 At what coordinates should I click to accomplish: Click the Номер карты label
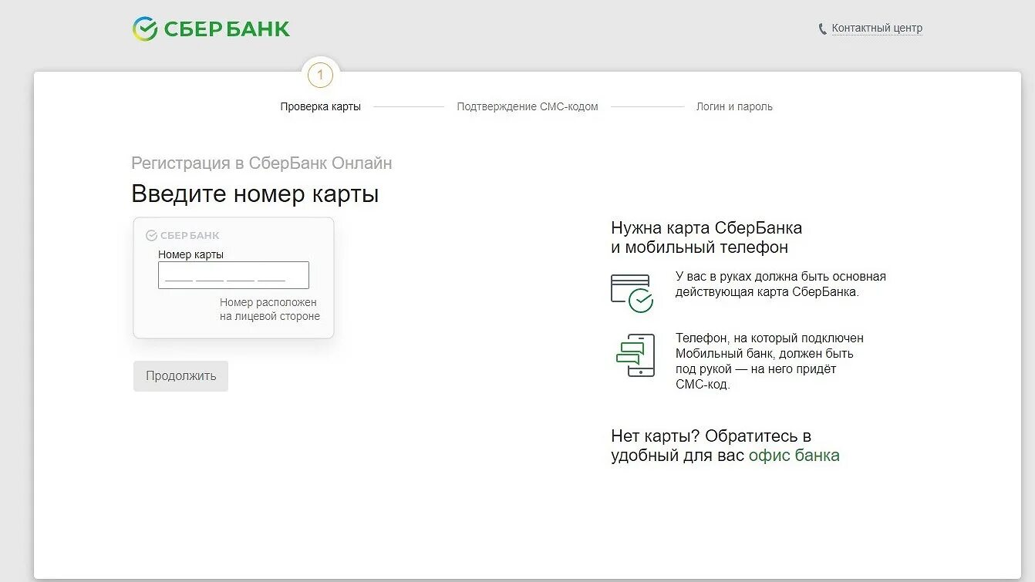pos(190,254)
